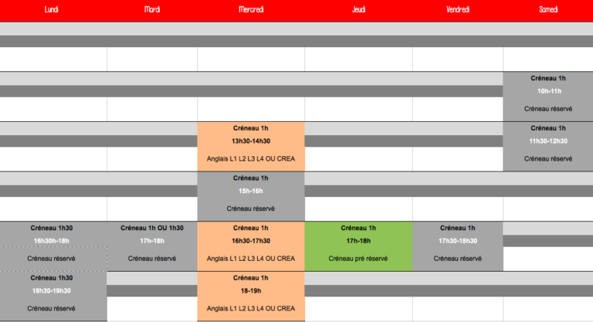Select Lundi 16h30-18h reserved slot

[53, 246]
